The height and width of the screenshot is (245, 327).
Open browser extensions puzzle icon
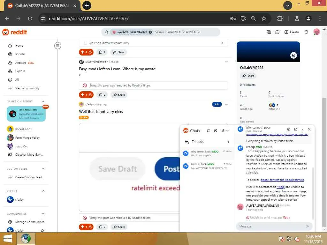[280, 19]
